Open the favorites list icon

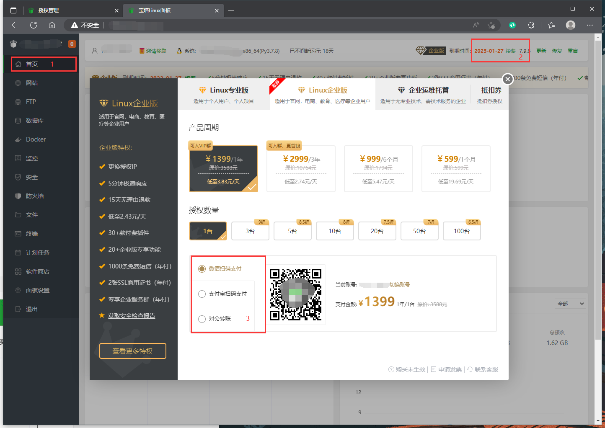551,25
